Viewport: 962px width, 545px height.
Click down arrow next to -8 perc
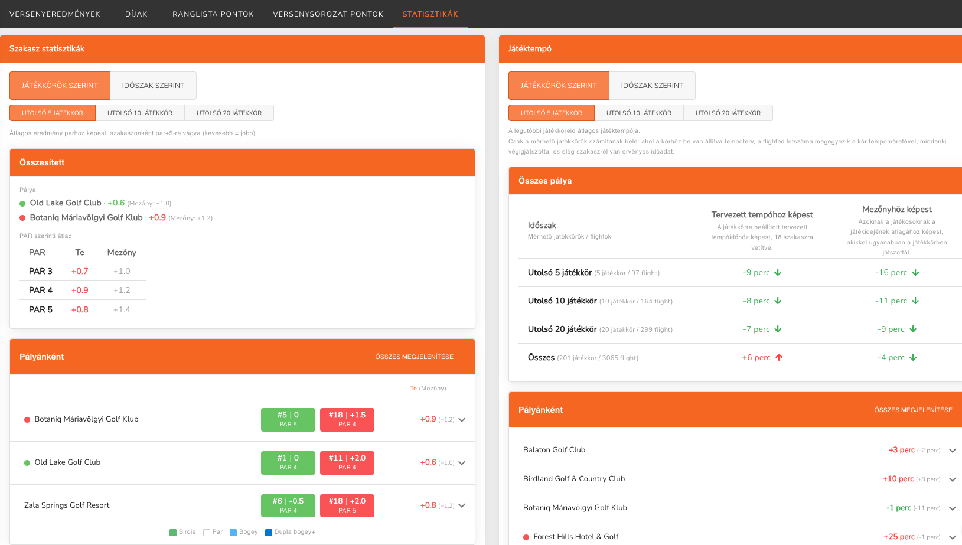point(778,301)
